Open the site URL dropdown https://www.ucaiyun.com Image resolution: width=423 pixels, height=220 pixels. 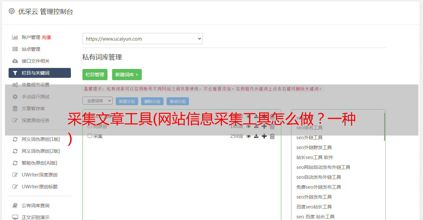coord(142,39)
